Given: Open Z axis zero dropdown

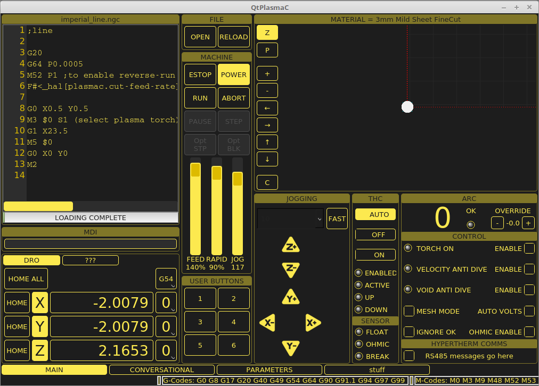Looking at the screenshot, I should (x=166, y=351).
